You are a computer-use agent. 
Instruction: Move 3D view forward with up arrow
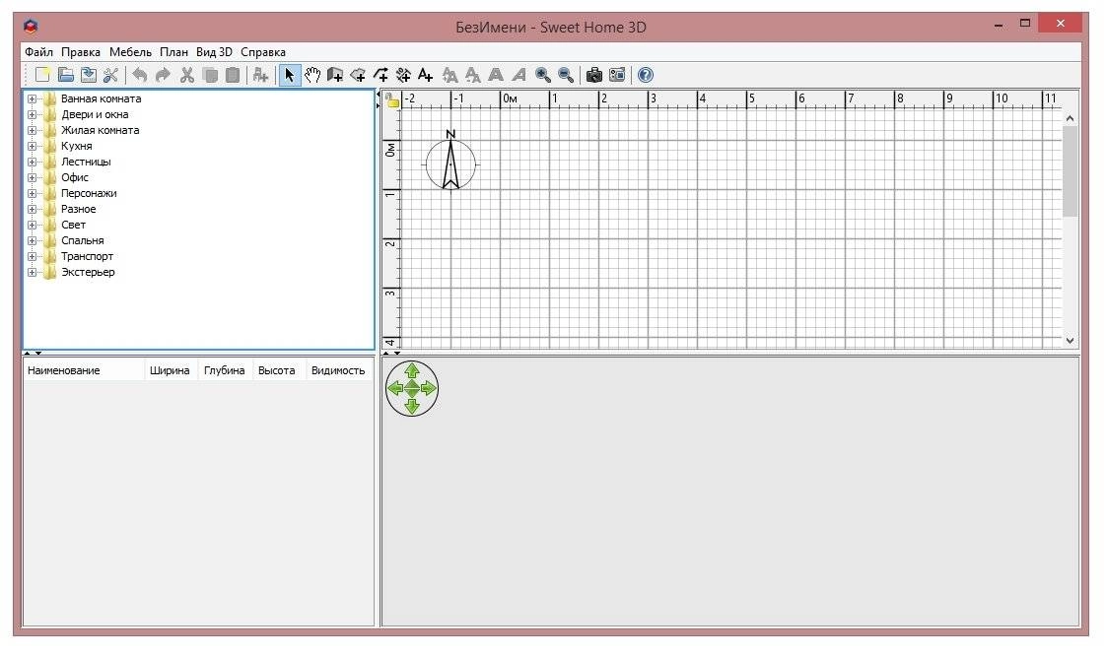[x=413, y=371]
